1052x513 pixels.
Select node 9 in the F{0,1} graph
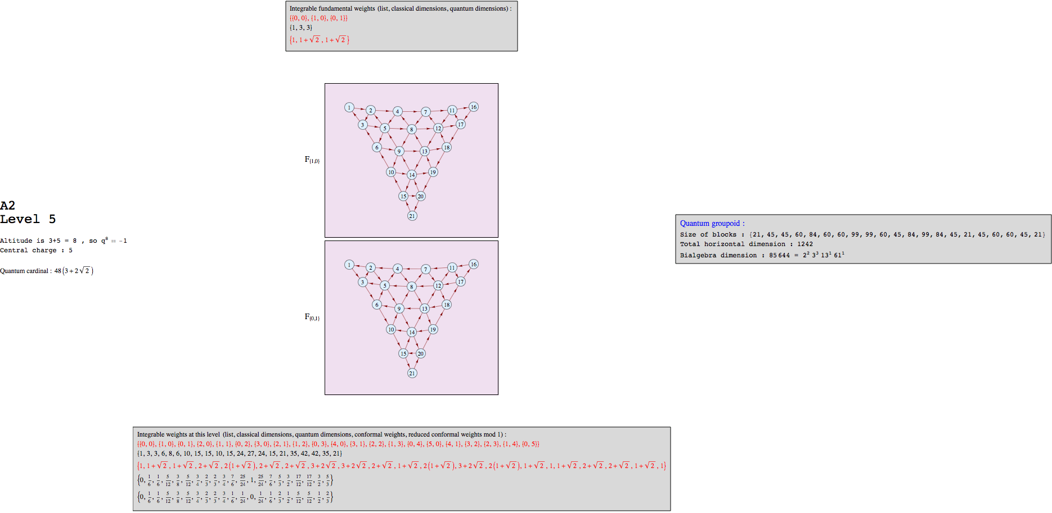(x=399, y=308)
